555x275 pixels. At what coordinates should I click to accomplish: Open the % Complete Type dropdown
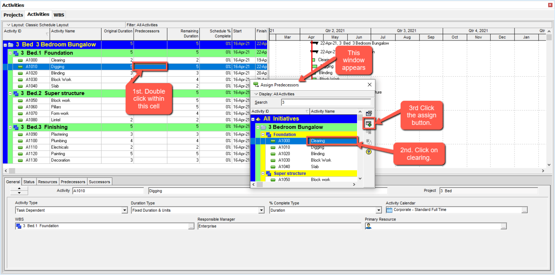[378, 210]
